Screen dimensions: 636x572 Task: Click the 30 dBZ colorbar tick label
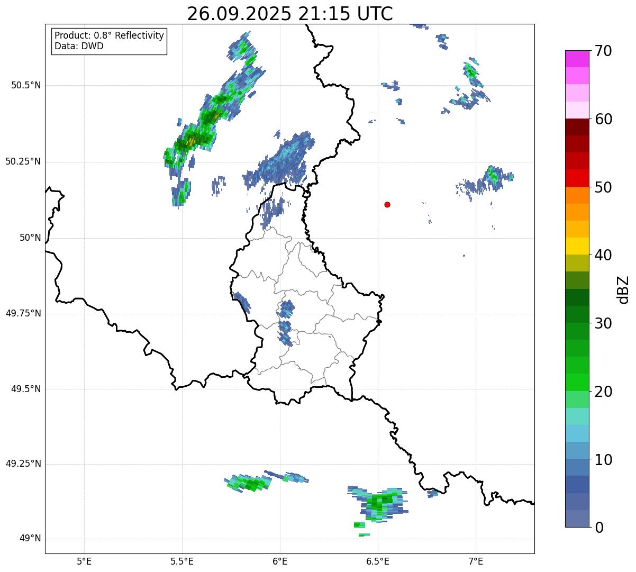604,323
